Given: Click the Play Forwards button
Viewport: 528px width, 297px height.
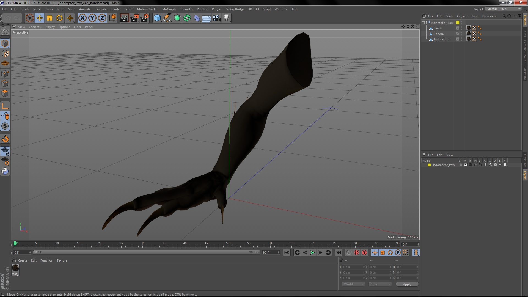Looking at the screenshot, I should point(313,252).
